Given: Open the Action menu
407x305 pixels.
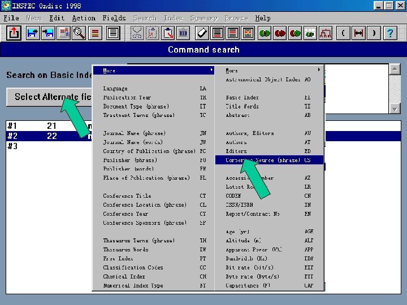Looking at the screenshot, I should 84,18.
